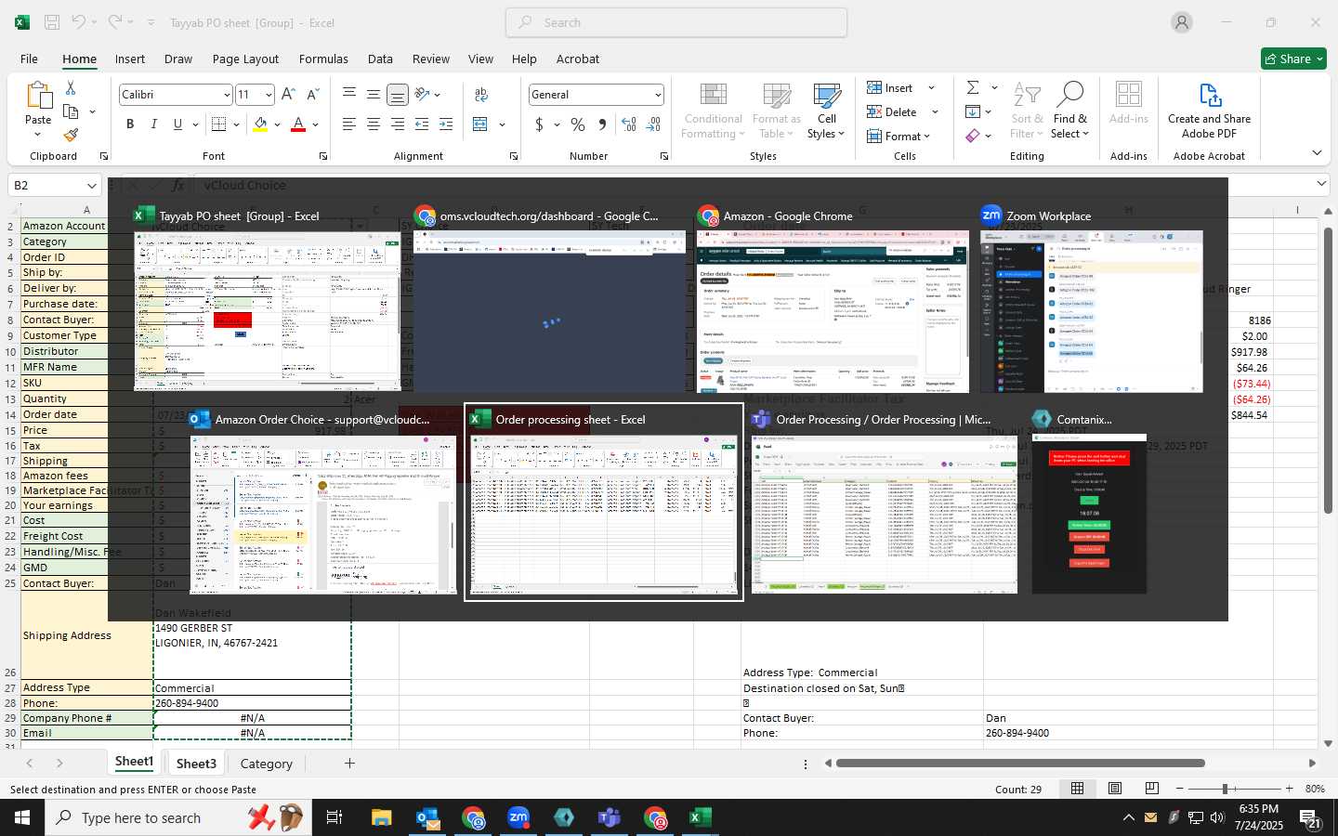Open the File menu
Image resolution: width=1338 pixels, height=836 pixels.
tap(29, 59)
